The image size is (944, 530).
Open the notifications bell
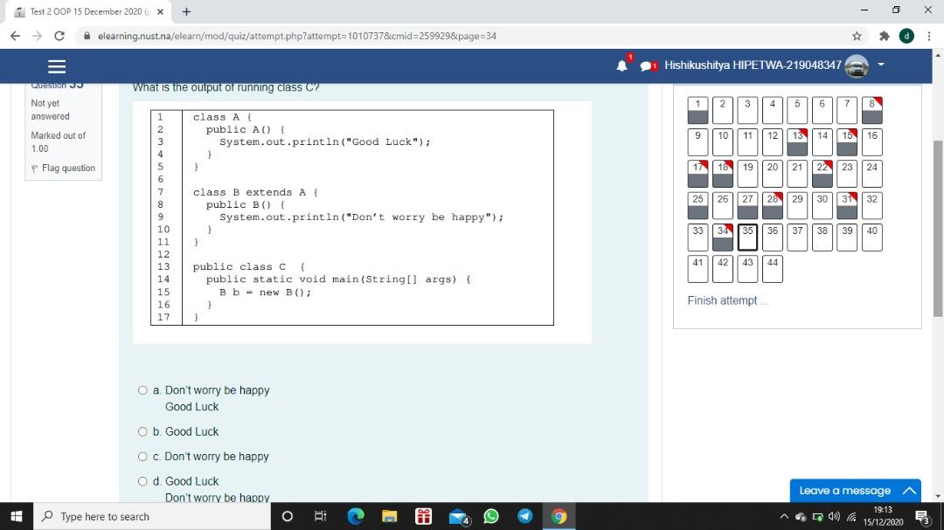(622, 65)
